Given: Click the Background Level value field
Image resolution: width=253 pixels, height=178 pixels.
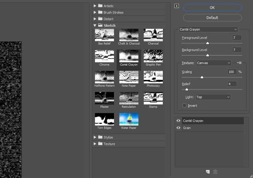Looking at the screenshot, I should tap(237, 50).
